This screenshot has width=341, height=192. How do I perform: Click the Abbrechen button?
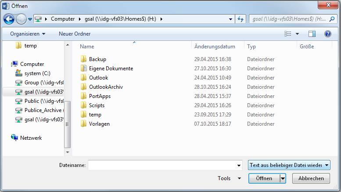click(311, 178)
